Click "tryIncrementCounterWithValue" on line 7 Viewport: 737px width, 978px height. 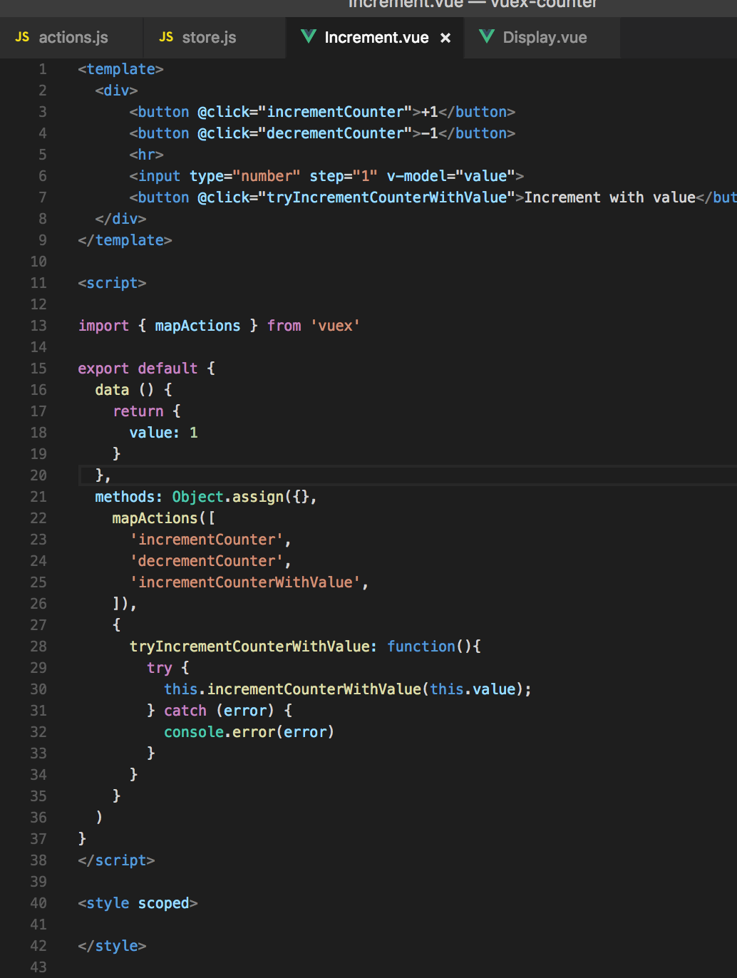[387, 197]
